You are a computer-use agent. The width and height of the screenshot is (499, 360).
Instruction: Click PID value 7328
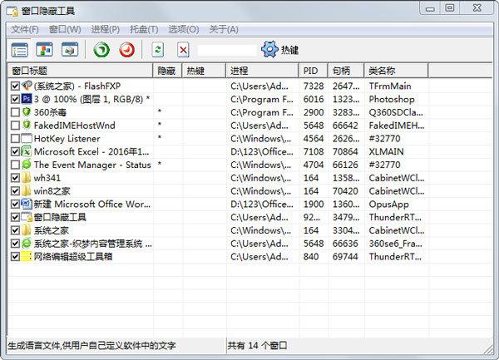[314, 86]
